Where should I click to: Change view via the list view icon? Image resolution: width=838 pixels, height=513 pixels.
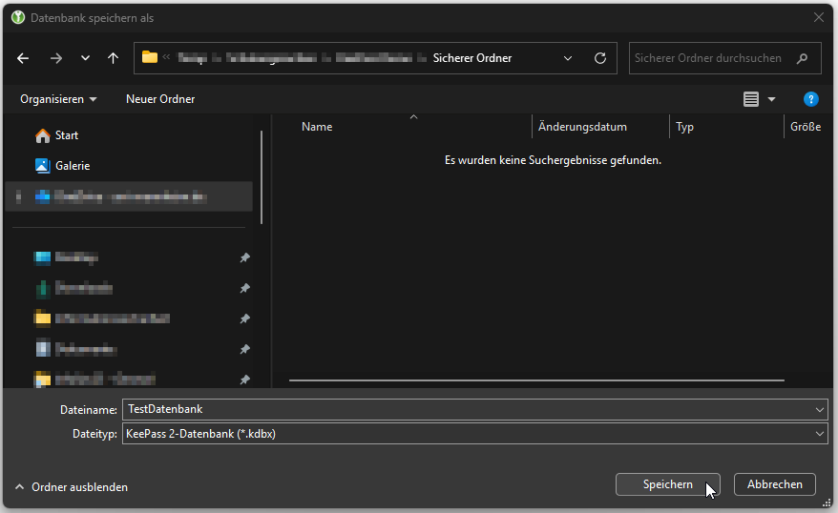click(x=751, y=99)
